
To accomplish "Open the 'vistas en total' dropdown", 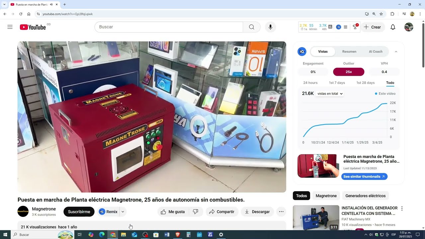I will [330, 94].
